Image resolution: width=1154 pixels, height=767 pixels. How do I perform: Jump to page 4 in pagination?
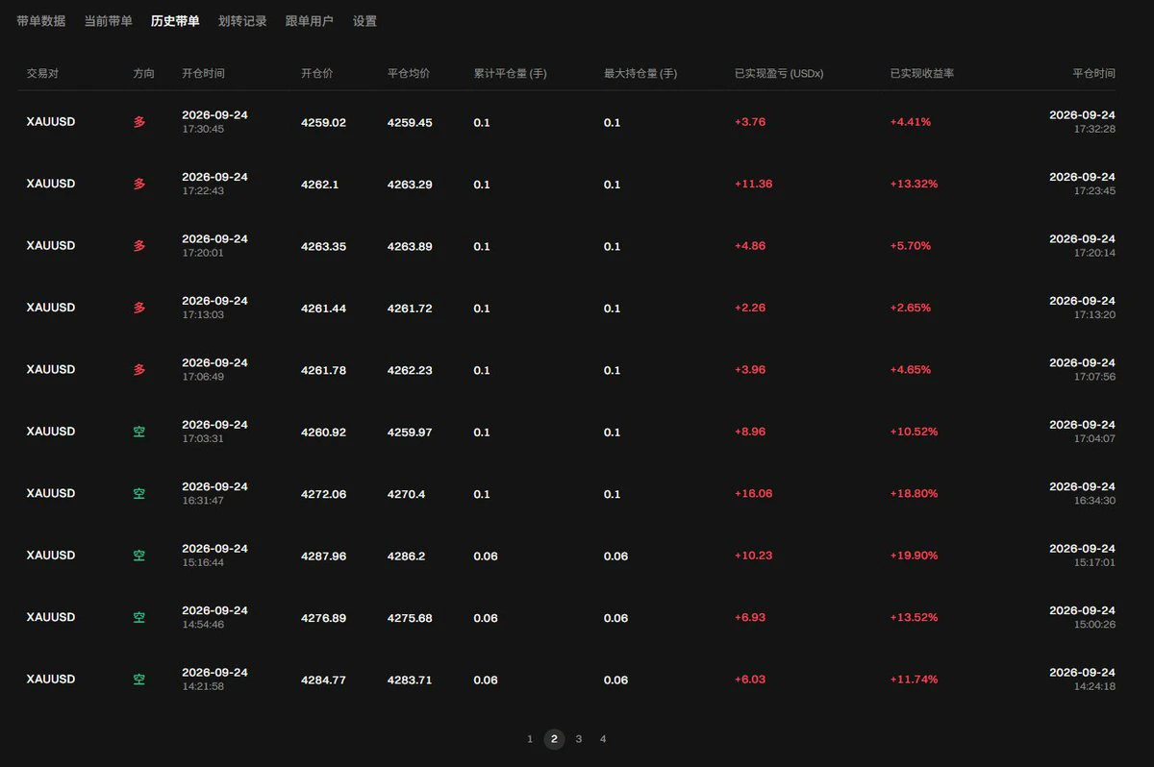coord(603,739)
